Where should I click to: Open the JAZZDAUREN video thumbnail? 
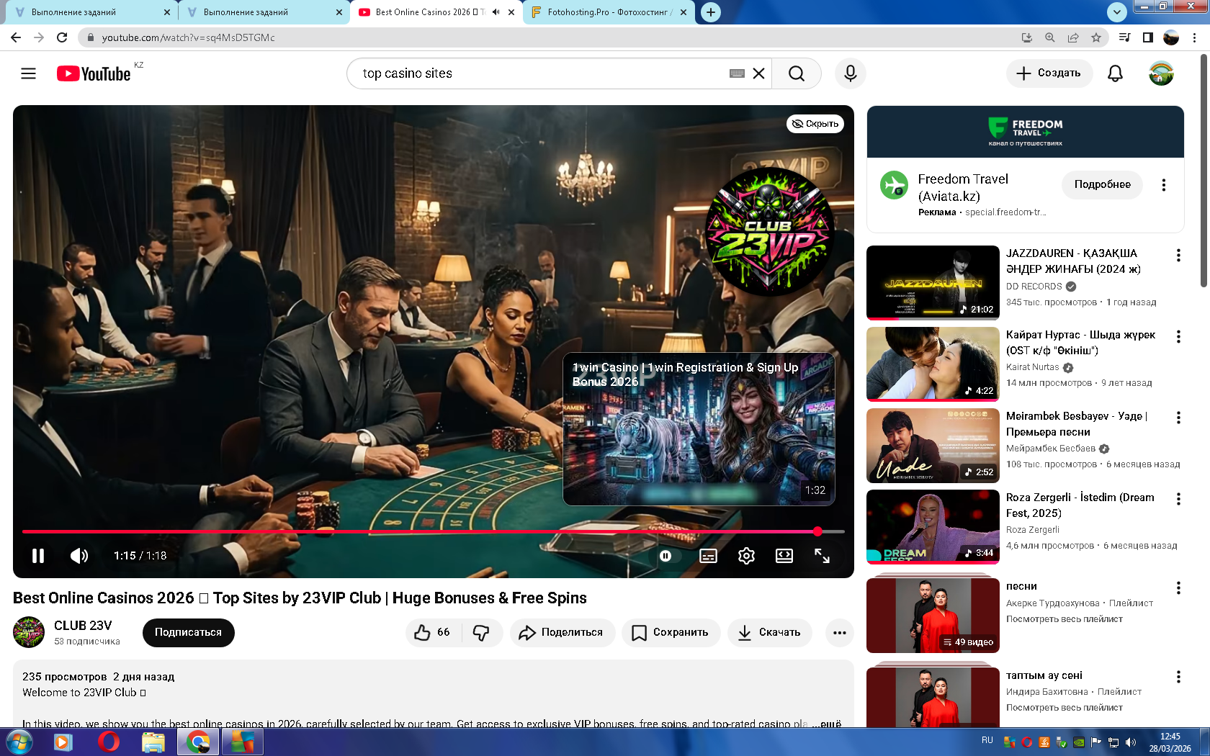[933, 282]
